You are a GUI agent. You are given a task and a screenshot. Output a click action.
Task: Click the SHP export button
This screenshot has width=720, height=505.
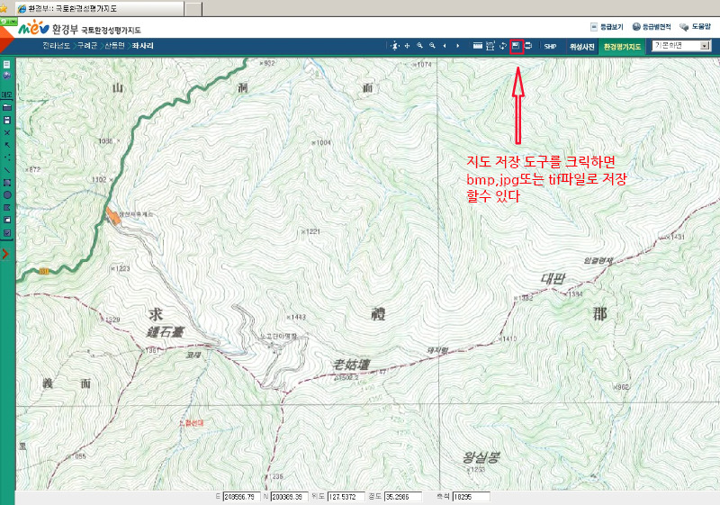click(550, 47)
